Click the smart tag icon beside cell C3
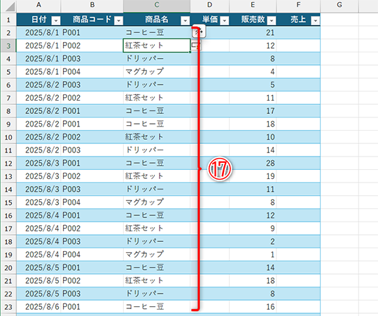This screenshot has height=316, width=378. (x=196, y=45)
